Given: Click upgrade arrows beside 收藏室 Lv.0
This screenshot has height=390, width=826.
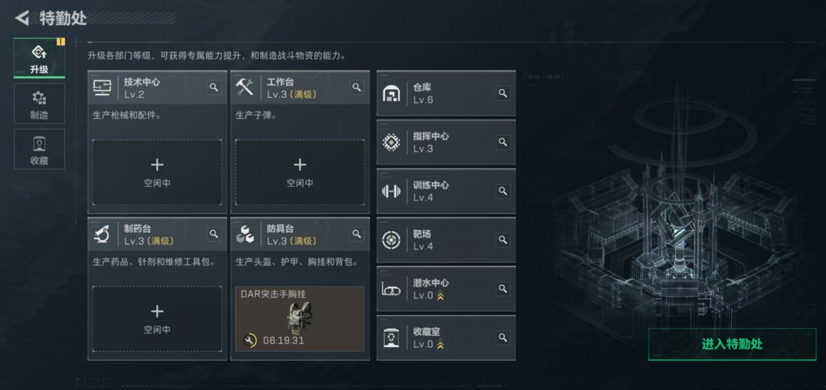Looking at the screenshot, I should [x=441, y=345].
